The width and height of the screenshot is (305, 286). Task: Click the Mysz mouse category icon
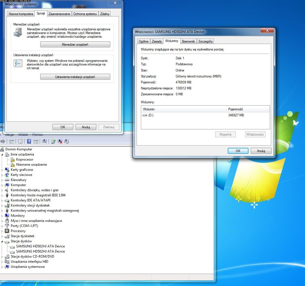[7, 221]
